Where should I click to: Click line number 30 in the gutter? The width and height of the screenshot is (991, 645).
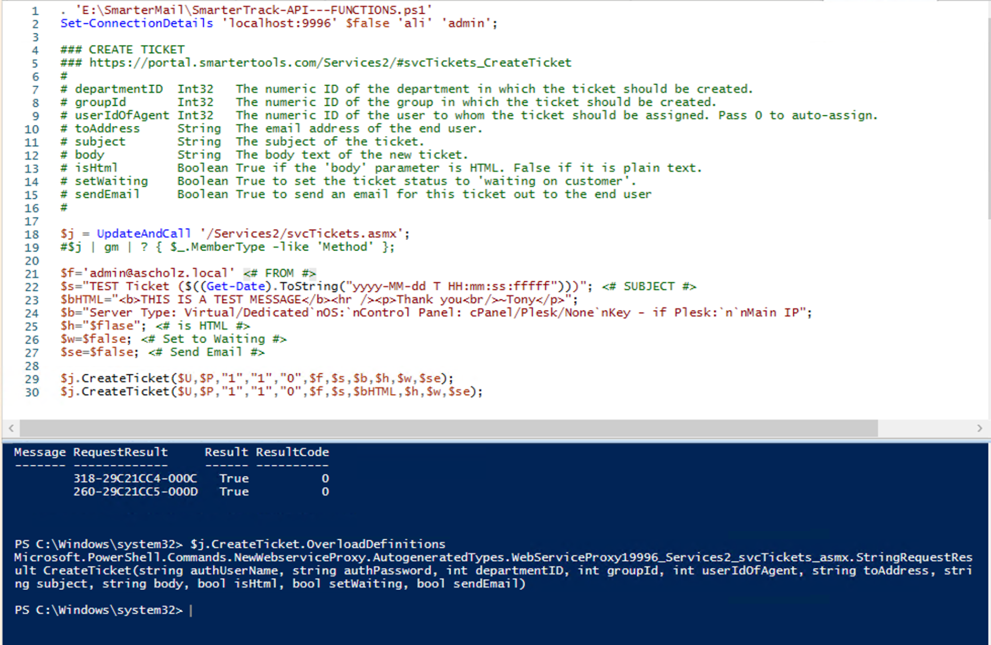(x=32, y=392)
